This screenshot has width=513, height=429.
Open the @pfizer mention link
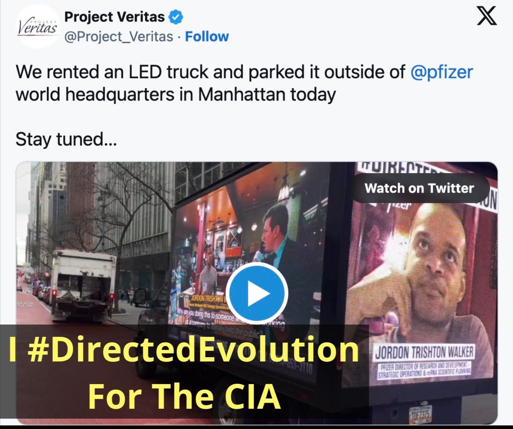pos(441,72)
